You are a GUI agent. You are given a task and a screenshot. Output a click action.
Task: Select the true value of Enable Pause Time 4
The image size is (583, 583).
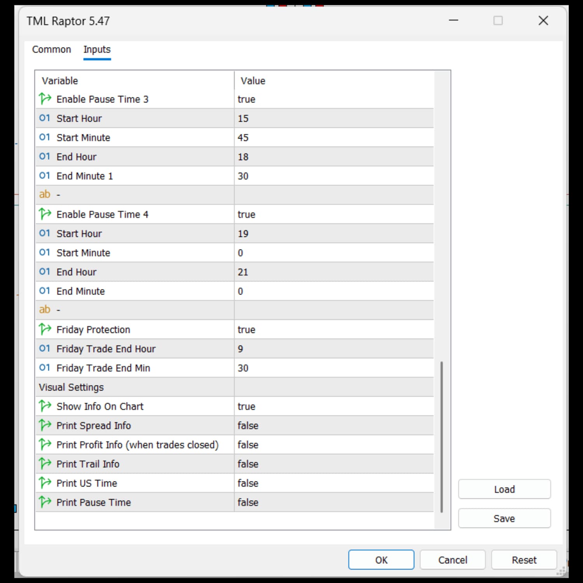(246, 215)
